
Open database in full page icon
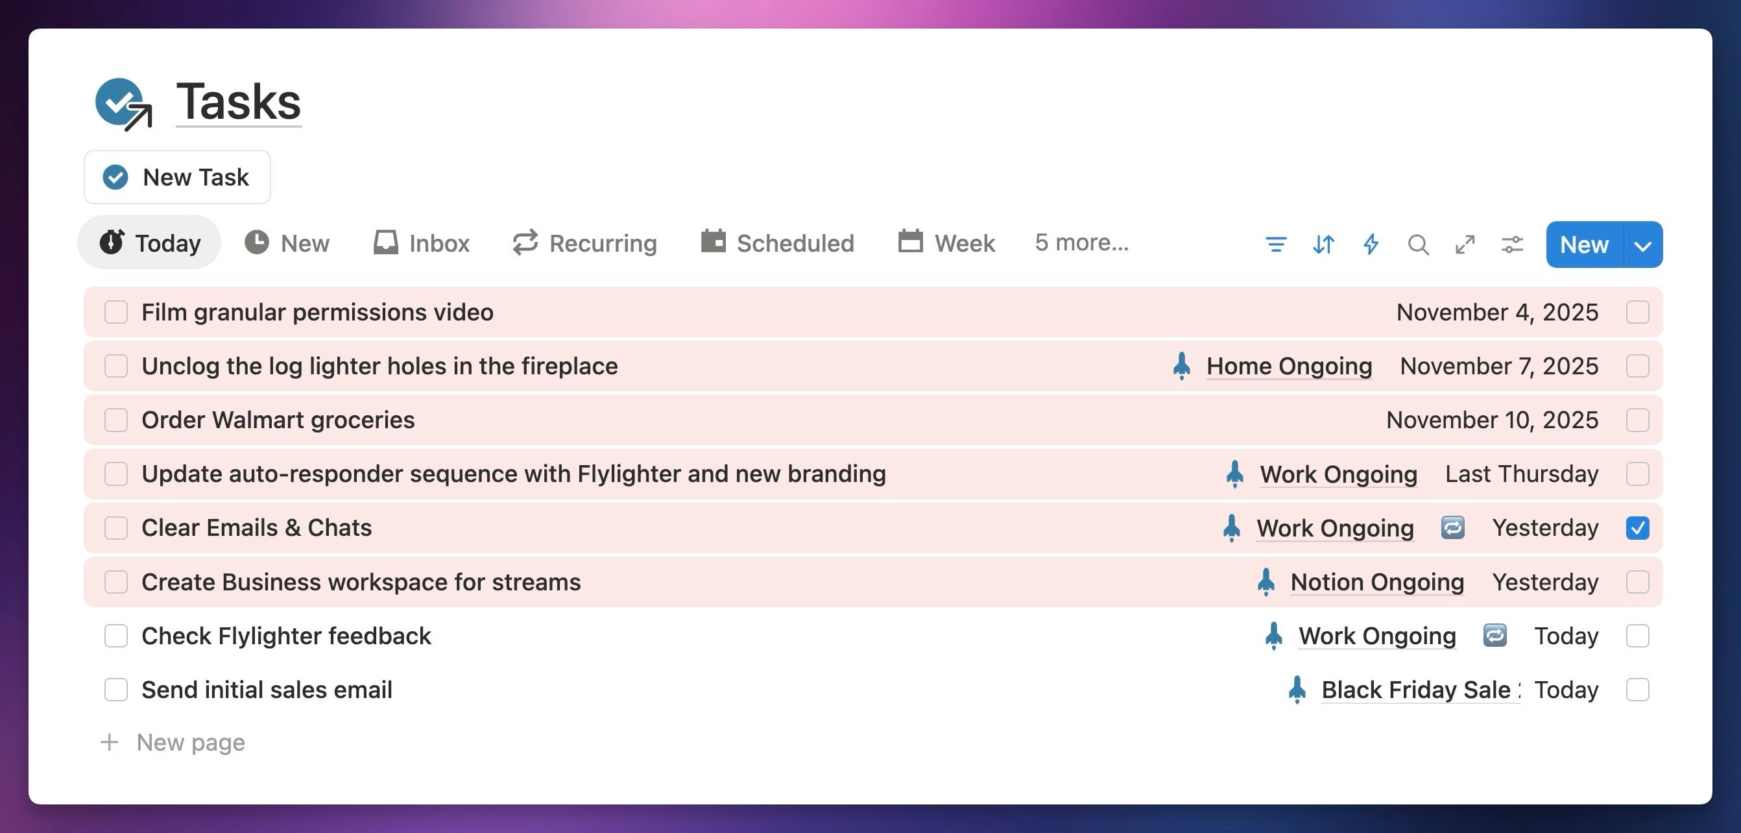(x=1465, y=244)
